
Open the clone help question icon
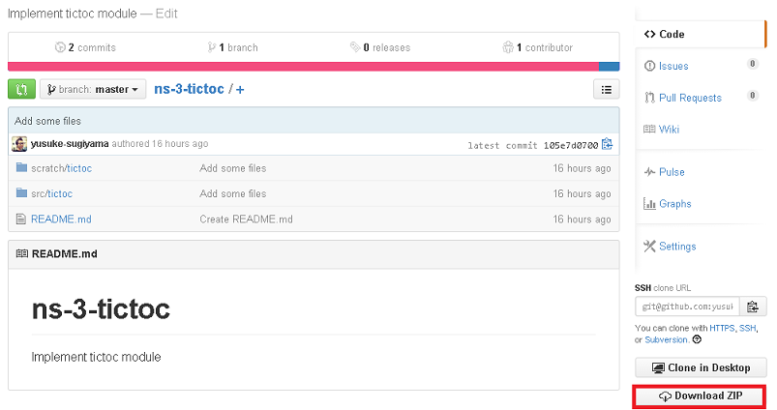(697, 339)
